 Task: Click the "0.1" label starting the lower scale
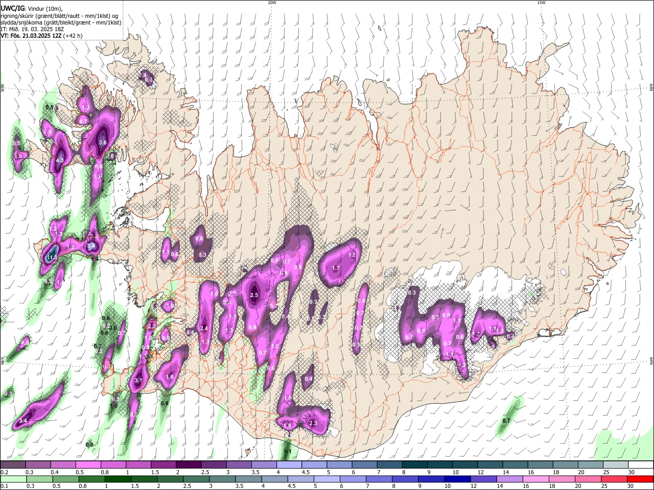[4, 486]
